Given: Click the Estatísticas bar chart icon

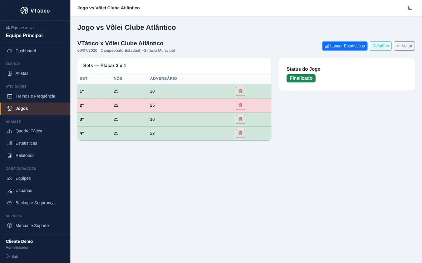Looking at the screenshot, I should [10, 143].
